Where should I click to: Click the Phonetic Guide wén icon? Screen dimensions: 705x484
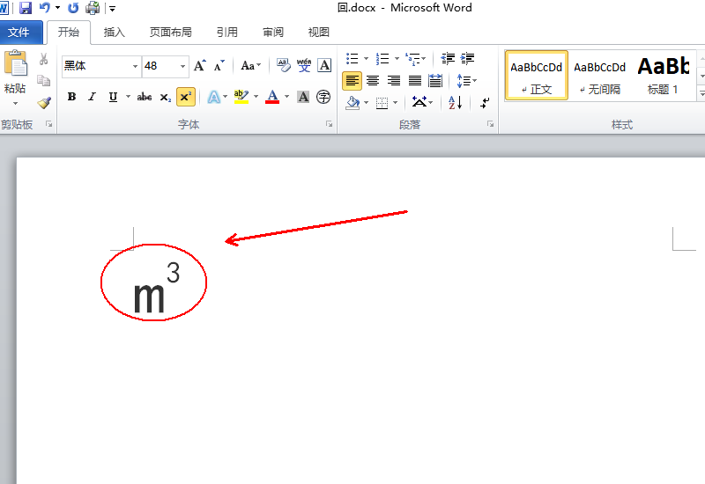click(x=304, y=65)
